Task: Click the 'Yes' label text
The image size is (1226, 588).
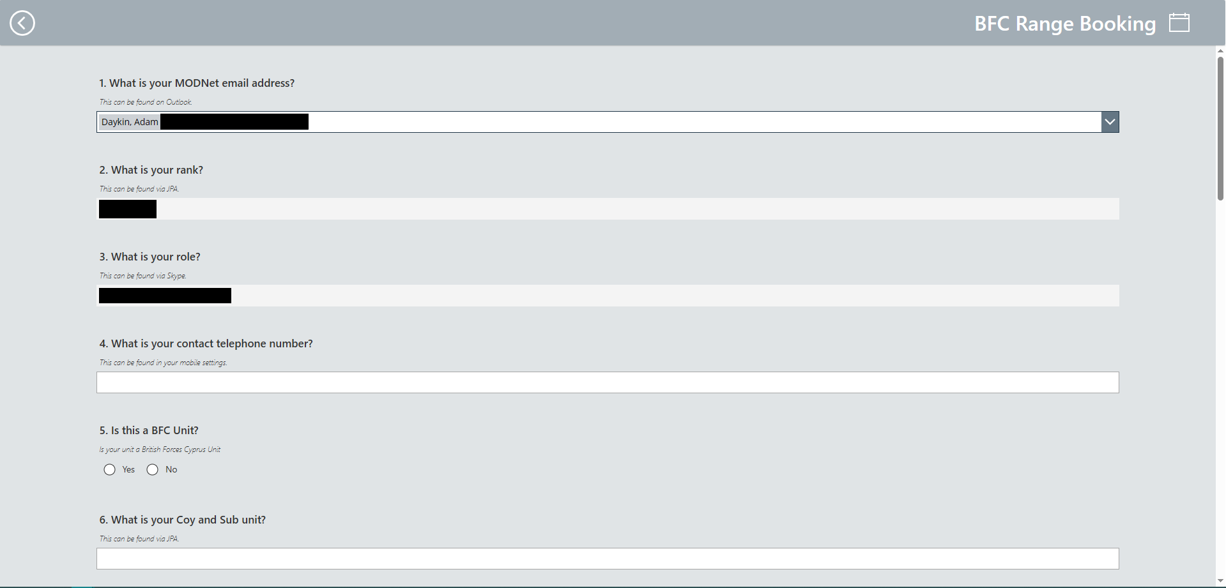Action: pyautogui.click(x=128, y=470)
